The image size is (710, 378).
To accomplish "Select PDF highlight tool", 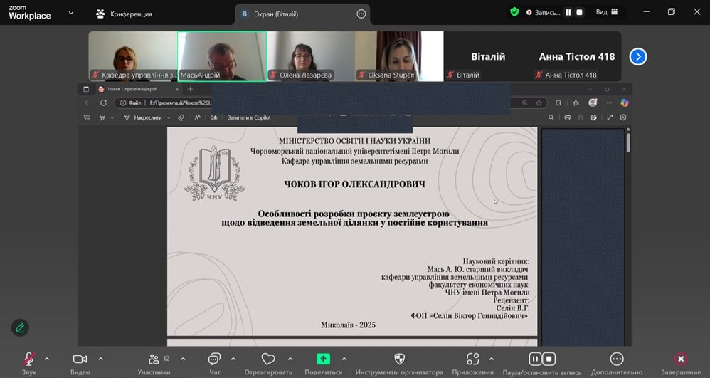I will (x=102, y=117).
